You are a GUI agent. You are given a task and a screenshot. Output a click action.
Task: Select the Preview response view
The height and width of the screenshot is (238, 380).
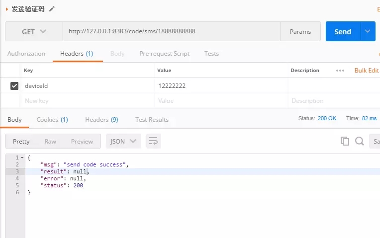click(82, 142)
